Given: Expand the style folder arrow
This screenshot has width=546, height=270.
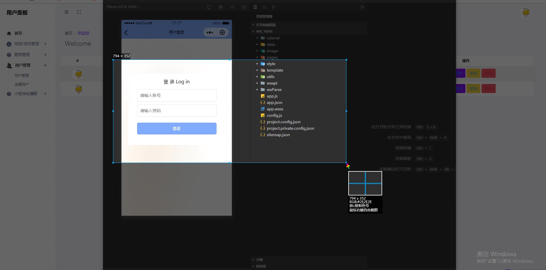Looking at the screenshot, I should 257,64.
